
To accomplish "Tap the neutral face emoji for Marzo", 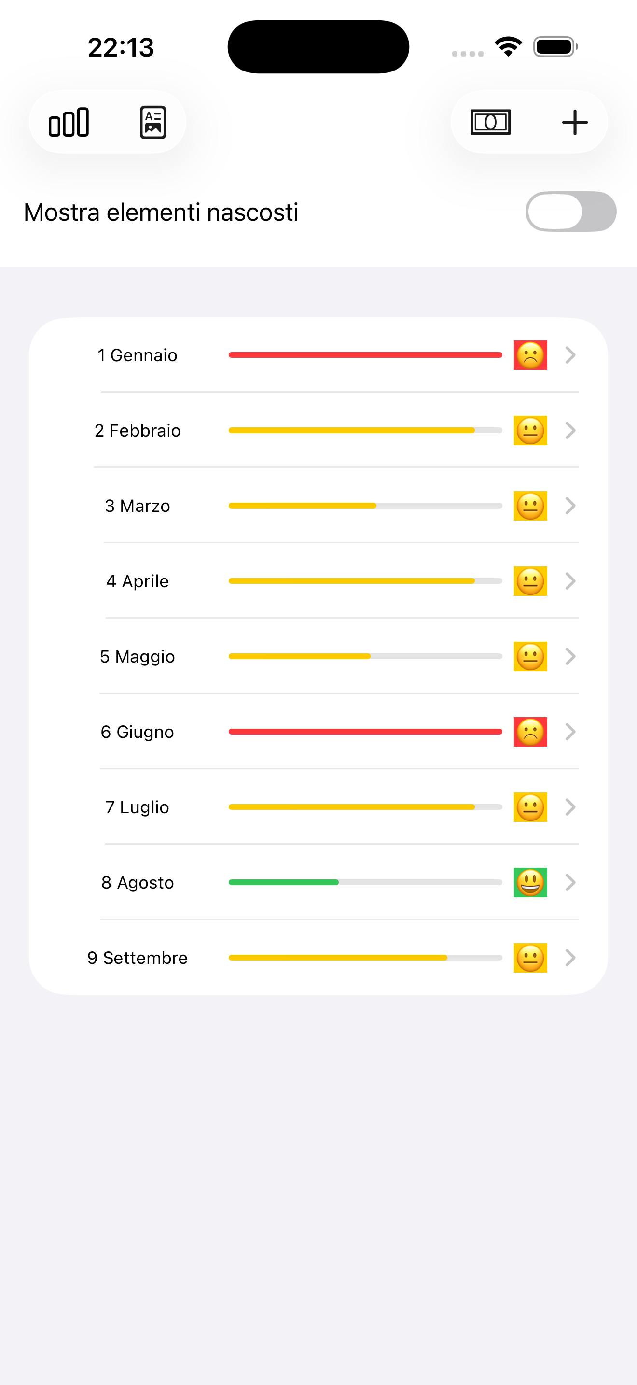I will [530, 506].
